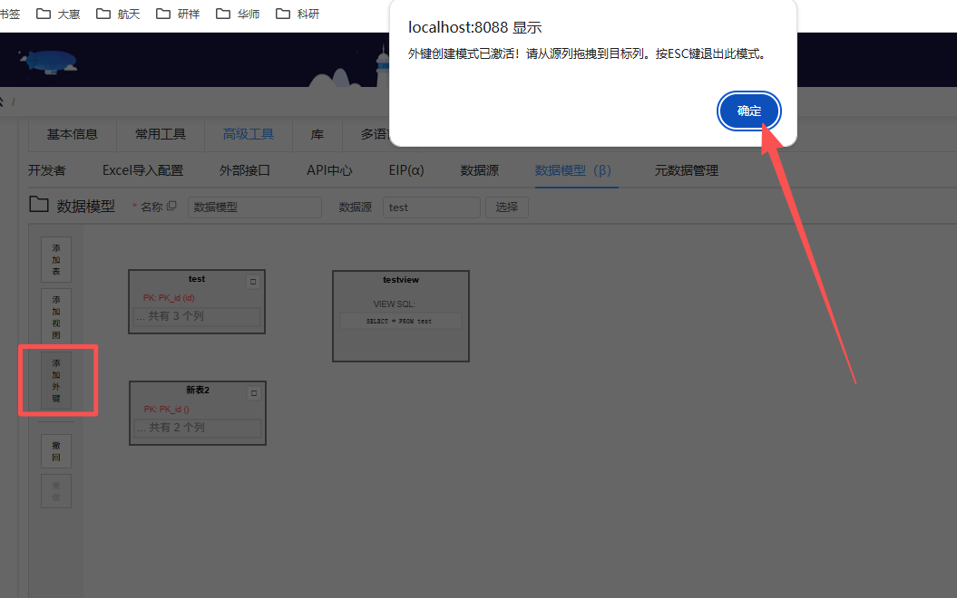Image resolution: width=957 pixels, height=598 pixels.
Task: Open the 元数据管理 sub-tab
Action: 687,170
